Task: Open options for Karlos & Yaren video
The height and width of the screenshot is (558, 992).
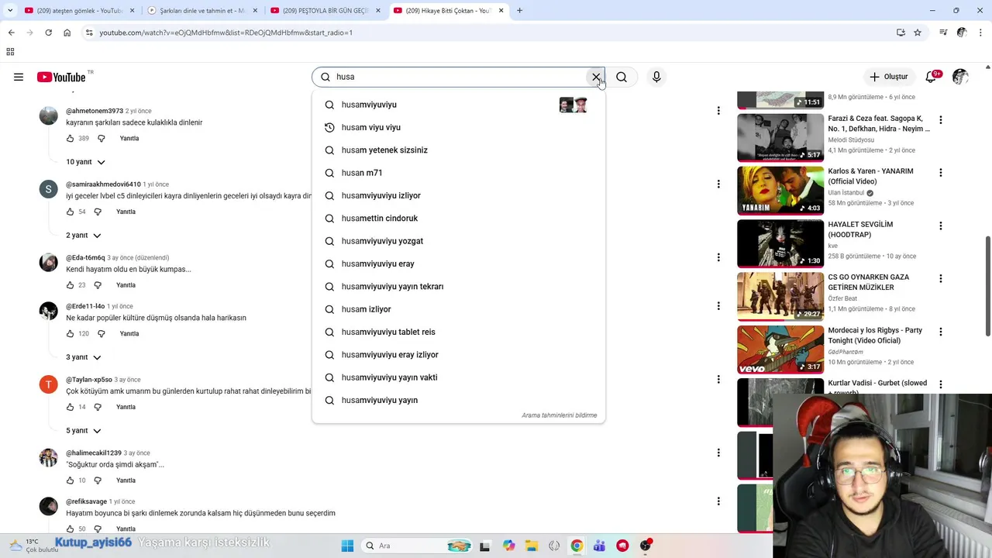Action: coord(941,173)
